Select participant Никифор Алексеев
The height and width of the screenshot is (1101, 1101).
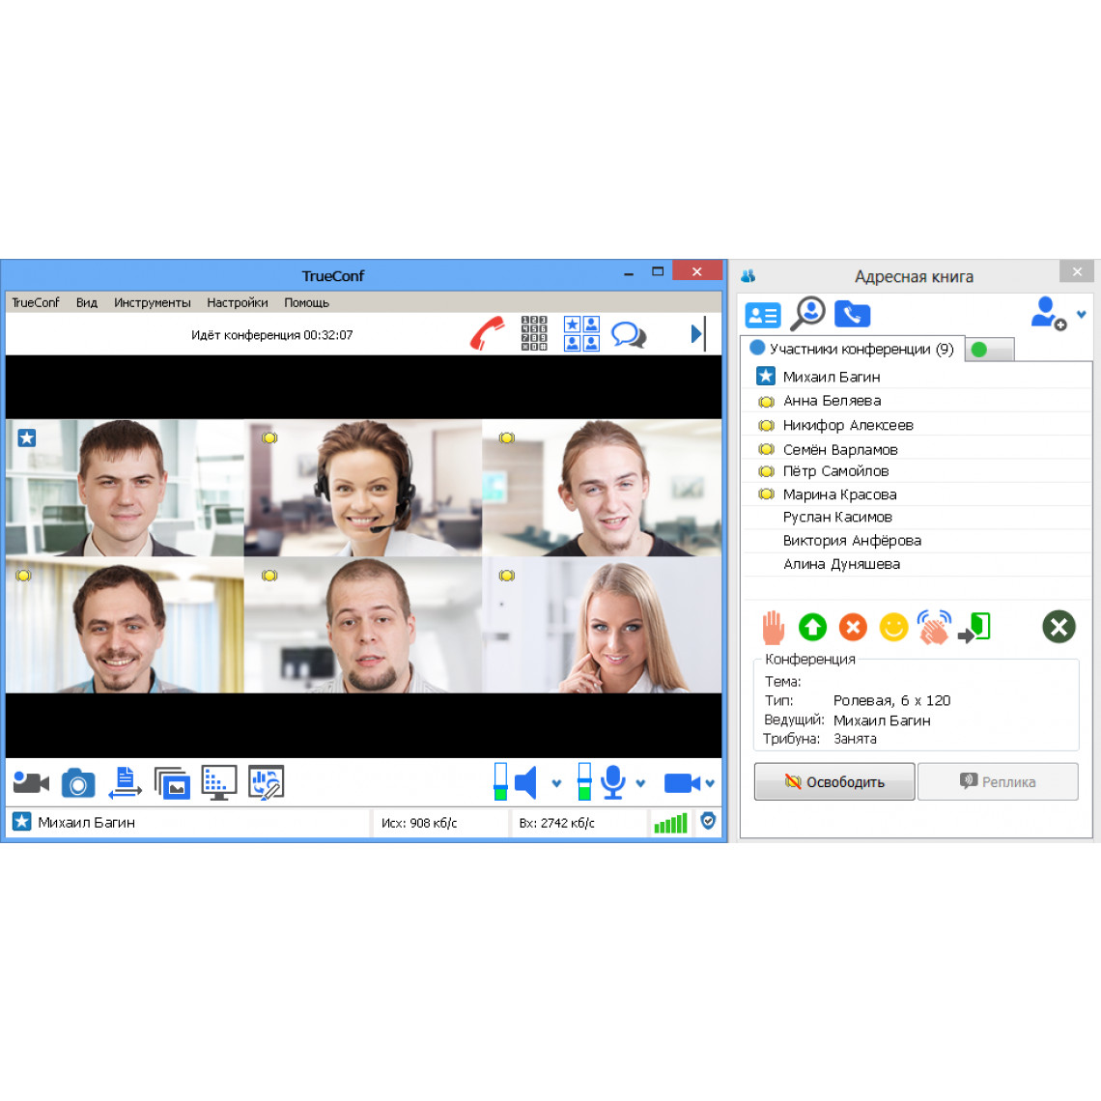pyautogui.click(x=917, y=425)
